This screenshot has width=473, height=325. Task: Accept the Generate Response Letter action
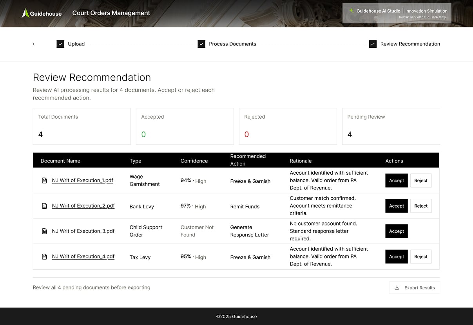click(x=396, y=231)
